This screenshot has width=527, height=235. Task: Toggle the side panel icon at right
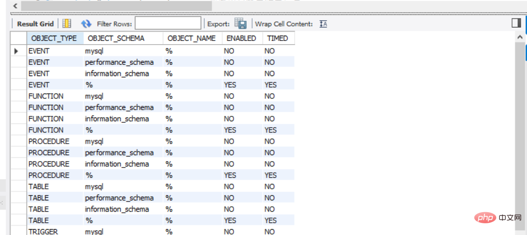516,23
